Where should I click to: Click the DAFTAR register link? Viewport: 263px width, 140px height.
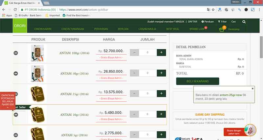(x=193, y=22)
